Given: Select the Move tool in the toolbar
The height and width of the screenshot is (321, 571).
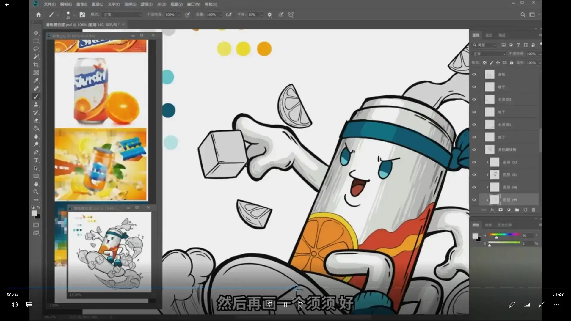Looking at the screenshot, I should click(36, 33).
